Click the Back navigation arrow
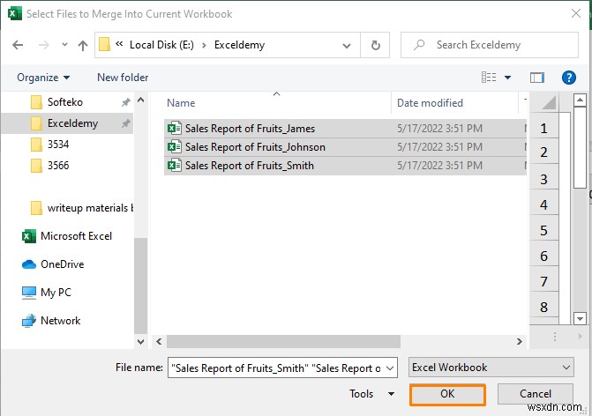The height and width of the screenshot is (416, 592). [x=19, y=45]
